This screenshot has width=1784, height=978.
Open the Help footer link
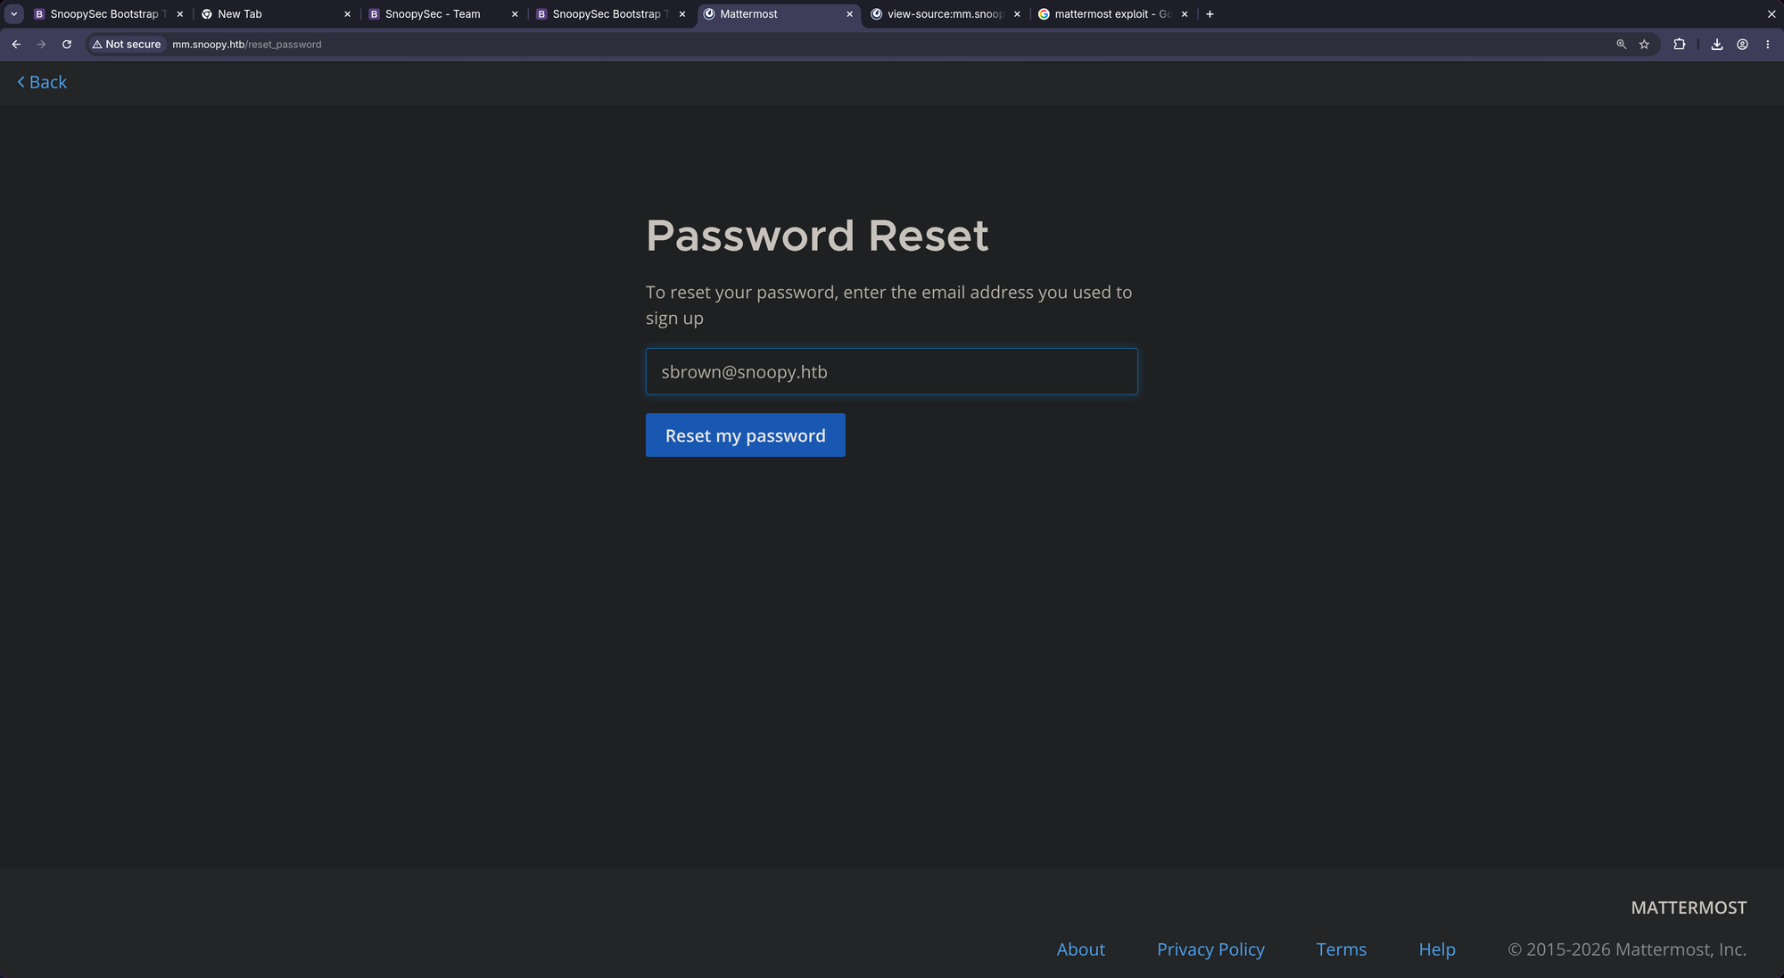coord(1437,949)
